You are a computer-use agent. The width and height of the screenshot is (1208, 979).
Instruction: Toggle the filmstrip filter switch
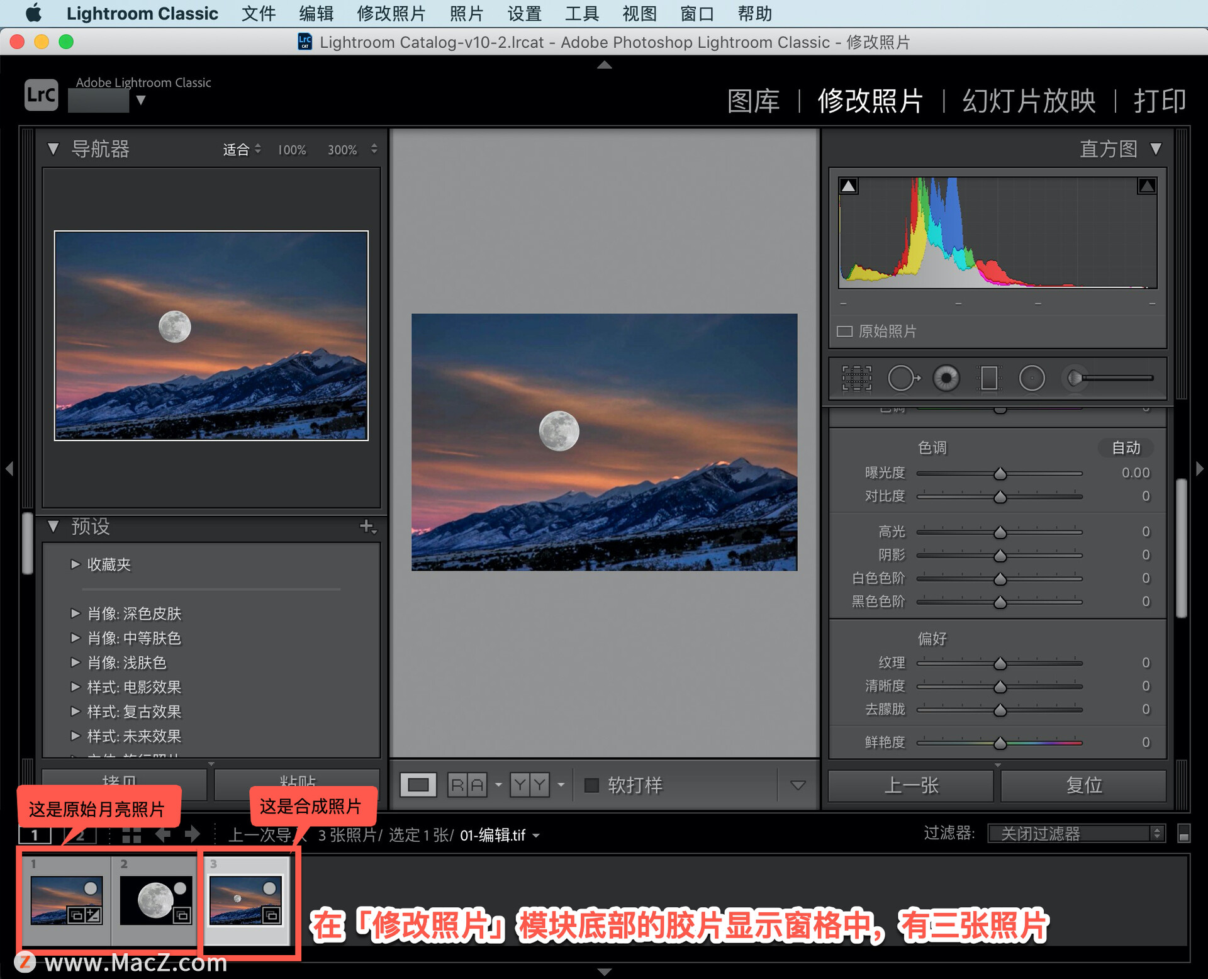click(x=1183, y=834)
